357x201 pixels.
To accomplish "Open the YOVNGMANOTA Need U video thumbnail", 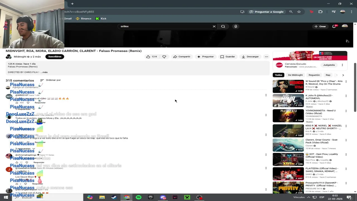I will (288, 116).
